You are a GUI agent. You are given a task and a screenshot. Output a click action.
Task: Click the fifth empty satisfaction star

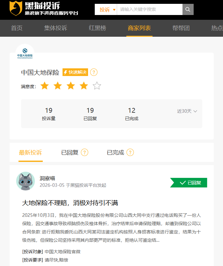(x=97, y=86)
